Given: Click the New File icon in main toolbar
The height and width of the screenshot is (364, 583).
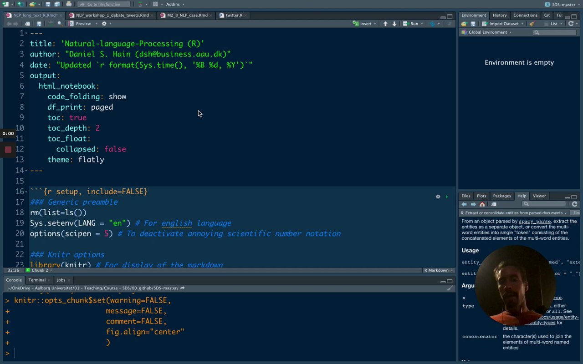Looking at the screenshot, I should point(5,4).
